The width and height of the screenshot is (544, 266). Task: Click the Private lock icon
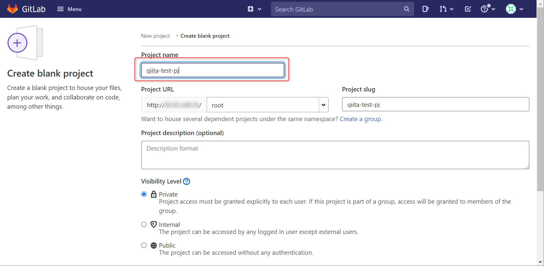tap(154, 194)
